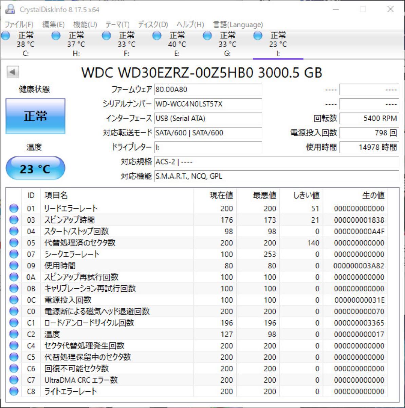Image resolution: width=405 pixels, height=408 pixels.
Task: Select raw value 000000000A4F
Action: point(359,231)
